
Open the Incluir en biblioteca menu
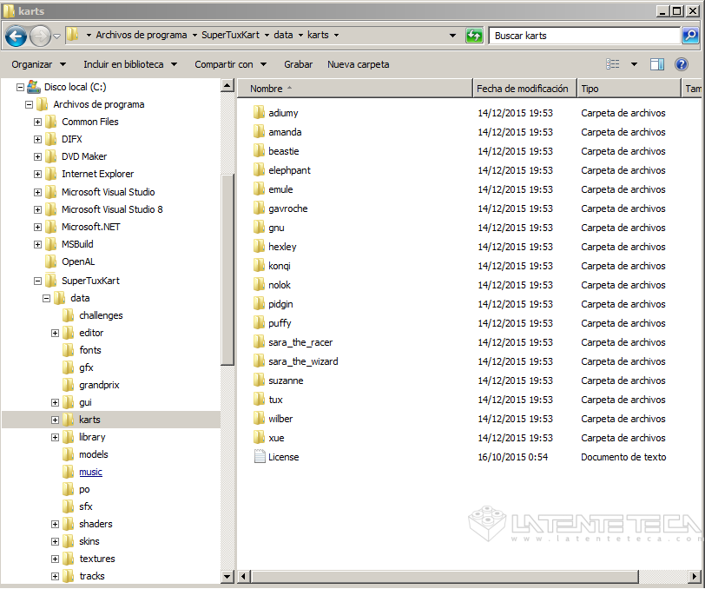click(x=129, y=64)
